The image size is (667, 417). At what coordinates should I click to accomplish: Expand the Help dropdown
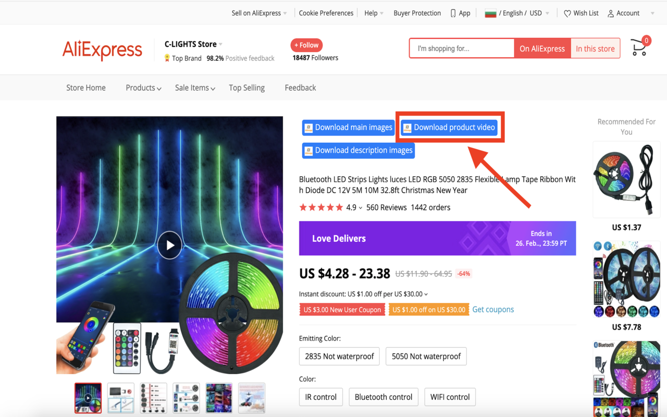(x=374, y=13)
